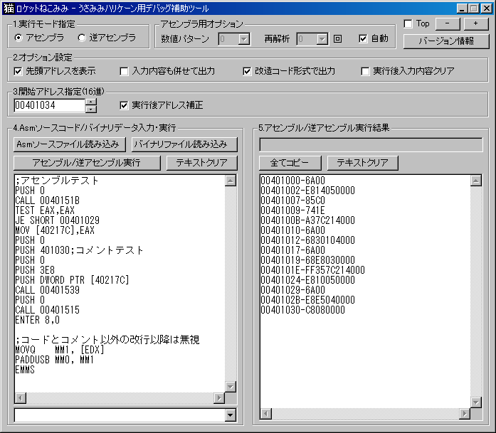Image resolution: width=496 pixels, height=433 pixels.
Task: Click source line MOV [40217C],EAX
Action: pos(55,230)
